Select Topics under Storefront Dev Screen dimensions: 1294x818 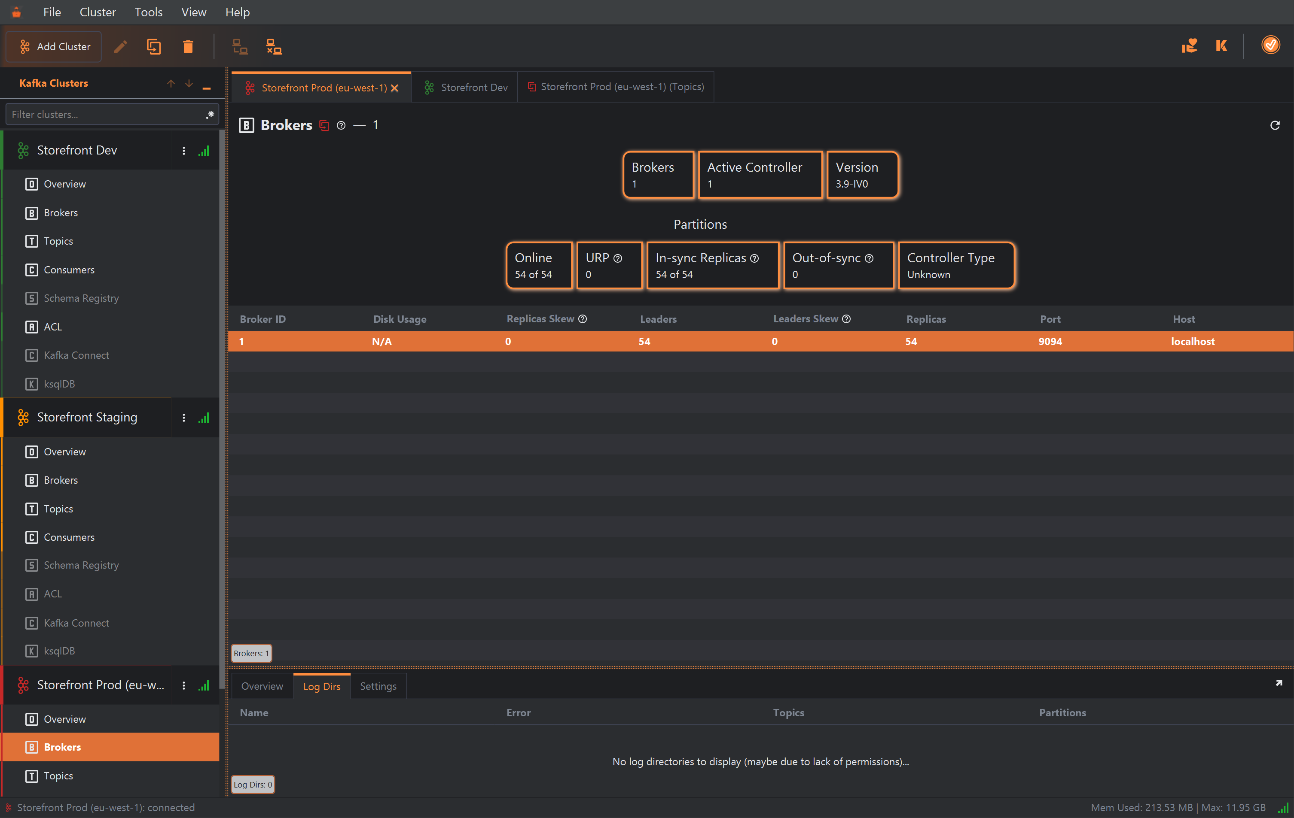(x=110, y=241)
